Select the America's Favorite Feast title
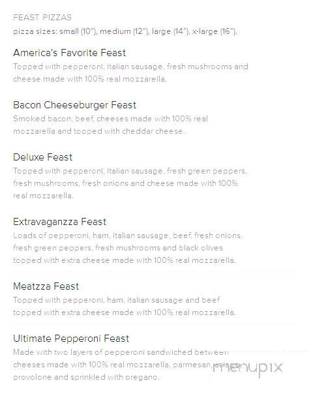The image size is (326, 394). [x=70, y=53]
